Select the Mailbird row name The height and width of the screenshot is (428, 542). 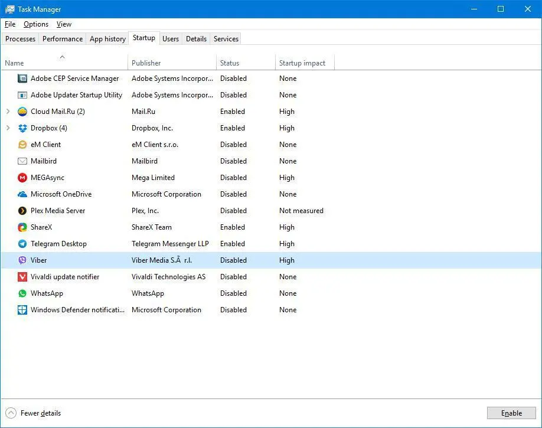pyautogui.click(x=44, y=161)
